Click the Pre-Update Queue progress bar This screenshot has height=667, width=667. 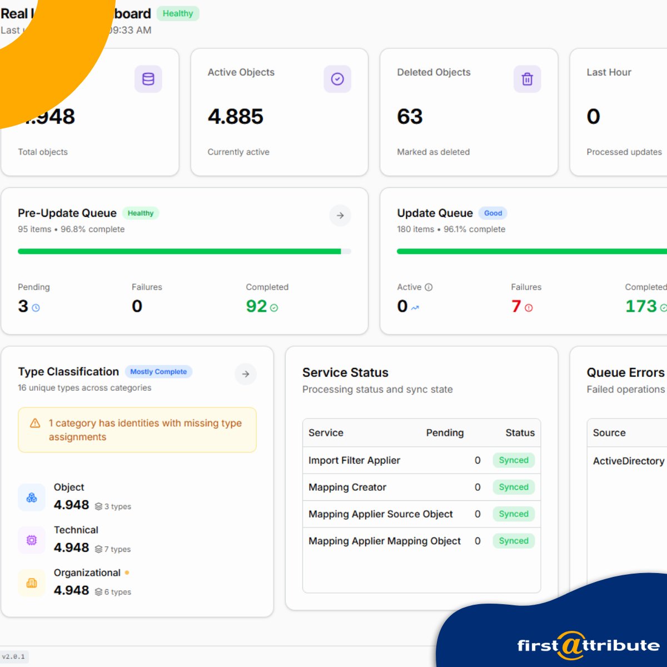(x=185, y=251)
